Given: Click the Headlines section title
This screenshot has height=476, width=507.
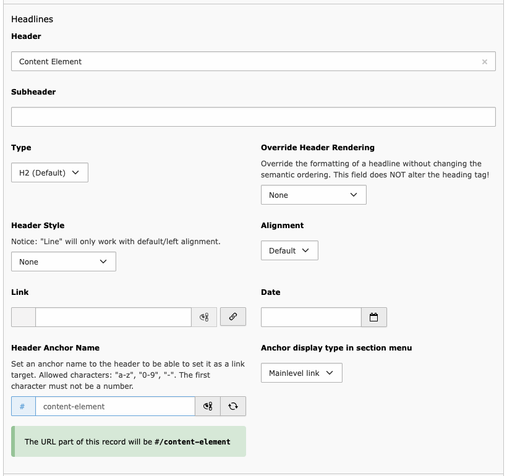Looking at the screenshot, I should click(x=32, y=19).
